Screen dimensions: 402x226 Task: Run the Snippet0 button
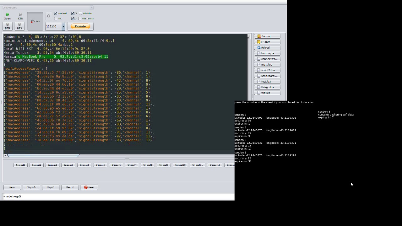tap(20, 165)
